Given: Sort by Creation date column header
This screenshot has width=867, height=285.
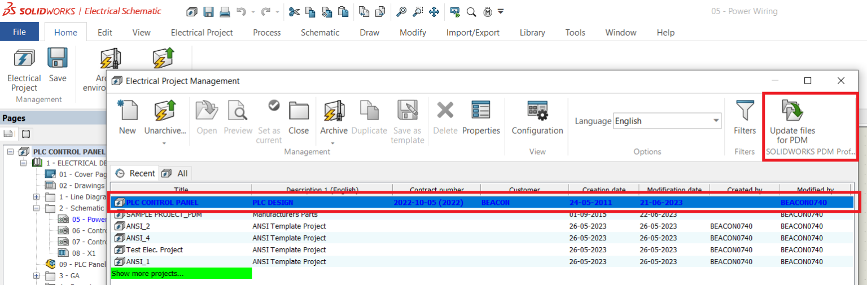Looking at the screenshot, I should point(603,190).
